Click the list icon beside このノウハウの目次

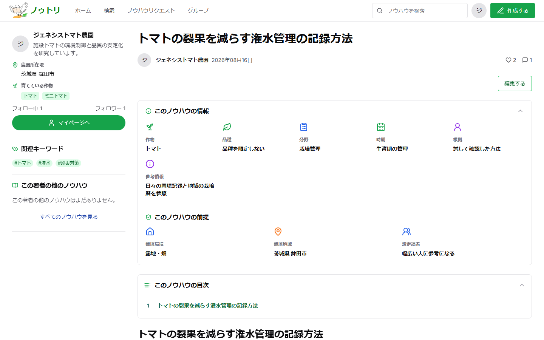coord(147,285)
